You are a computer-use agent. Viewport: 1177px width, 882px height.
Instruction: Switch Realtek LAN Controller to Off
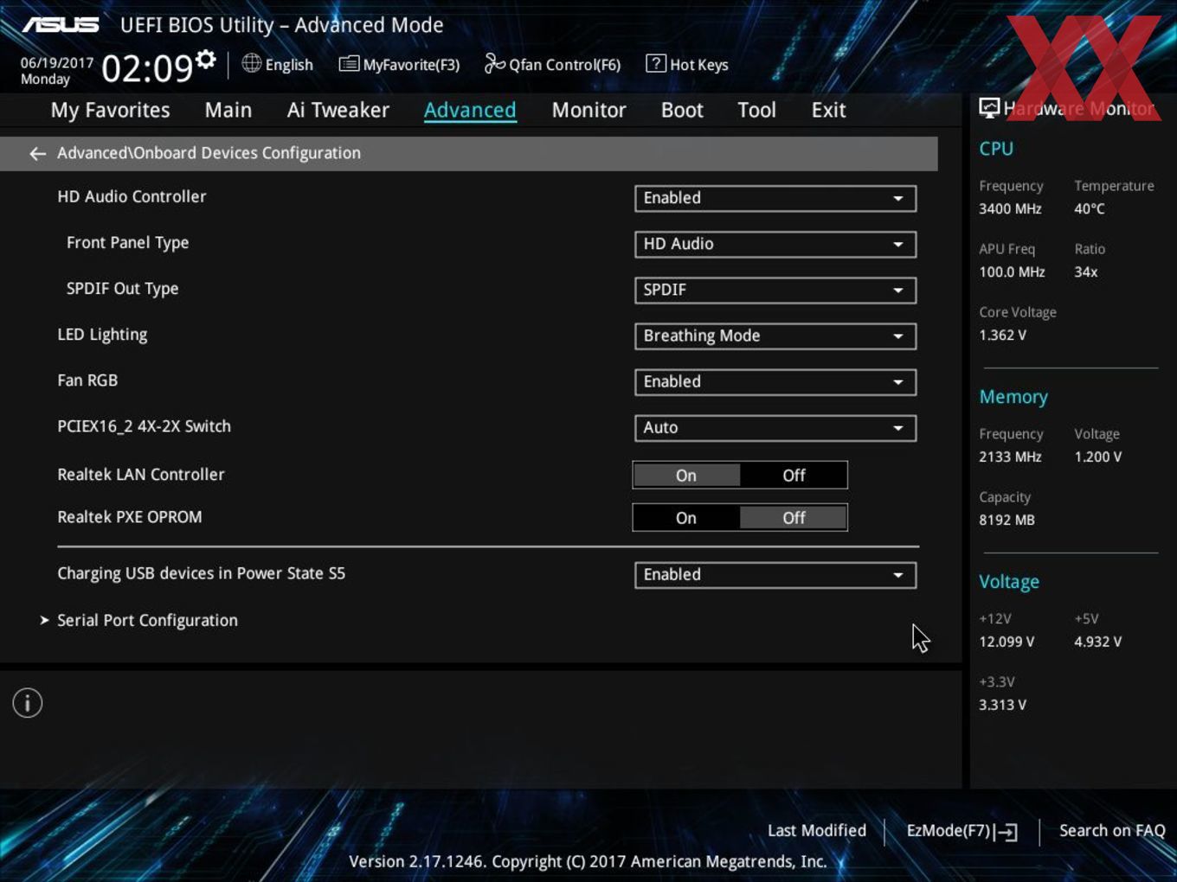(x=794, y=476)
